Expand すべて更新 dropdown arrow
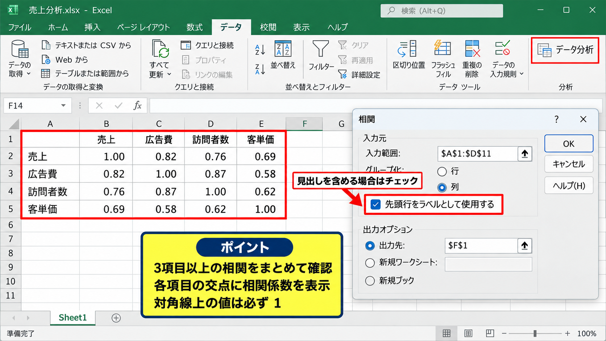Viewport: 606px width, 341px height. click(x=169, y=74)
